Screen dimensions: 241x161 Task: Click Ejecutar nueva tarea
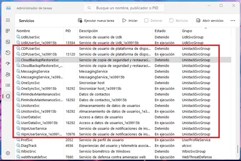pyautogui.click(x=96, y=21)
